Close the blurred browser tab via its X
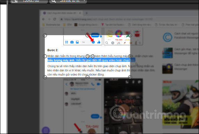The height and width of the screenshot is (134, 199). tap(80, 13)
